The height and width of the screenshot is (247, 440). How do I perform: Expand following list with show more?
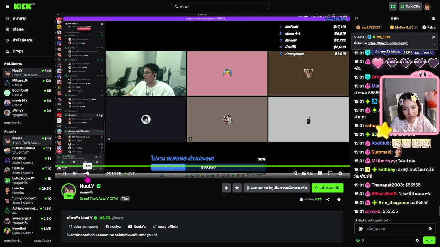[x=13, y=122]
